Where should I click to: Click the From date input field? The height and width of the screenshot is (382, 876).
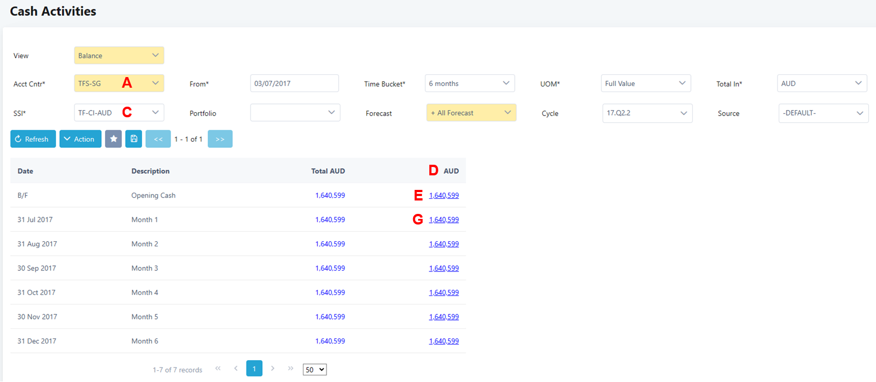(x=295, y=83)
